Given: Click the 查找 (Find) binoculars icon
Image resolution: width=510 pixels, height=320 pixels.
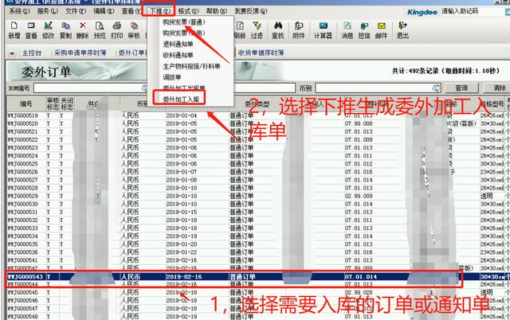Looking at the screenshot, I should [278, 25].
